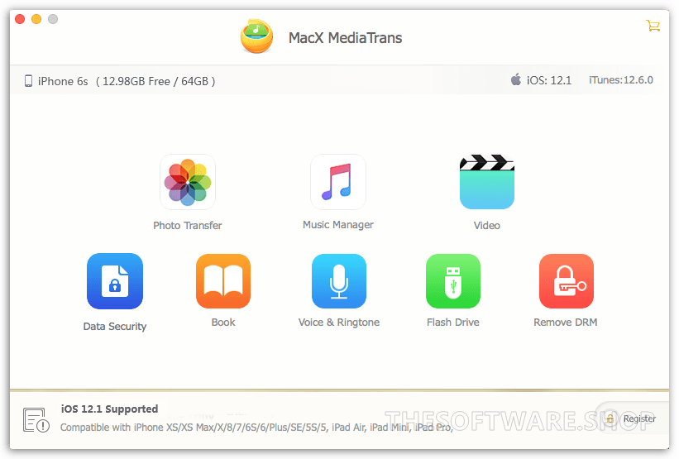Open the Video clapperboard icon

pyautogui.click(x=487, y=182)
